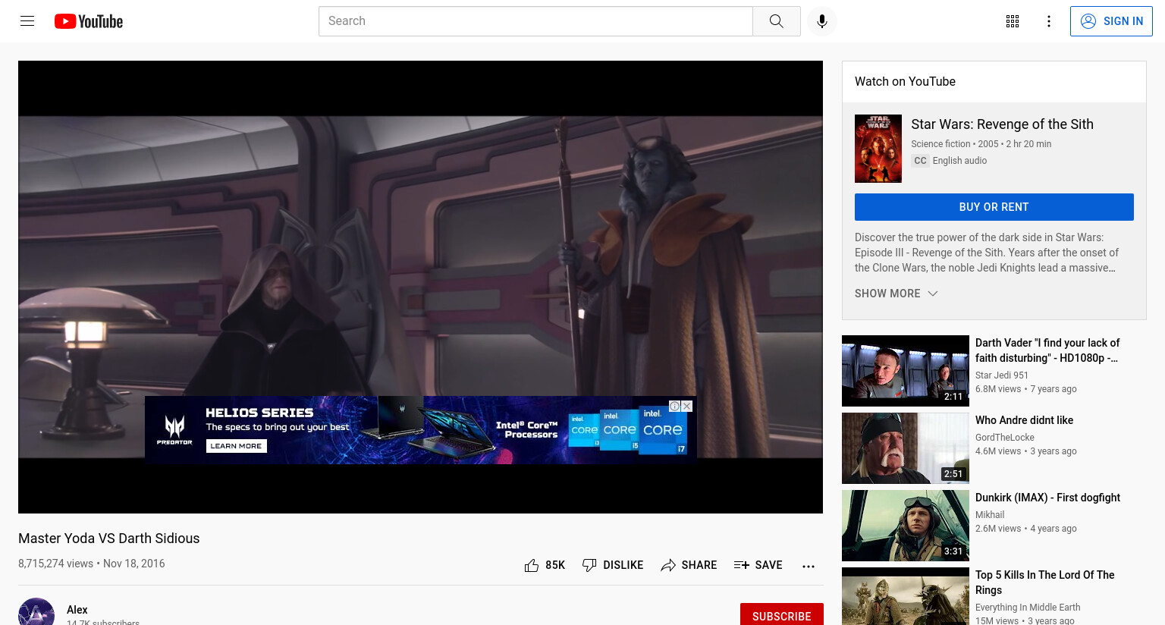Click the BUY OR RENT button
This screenshot has width=1165, height=625.
coord(994,207)
